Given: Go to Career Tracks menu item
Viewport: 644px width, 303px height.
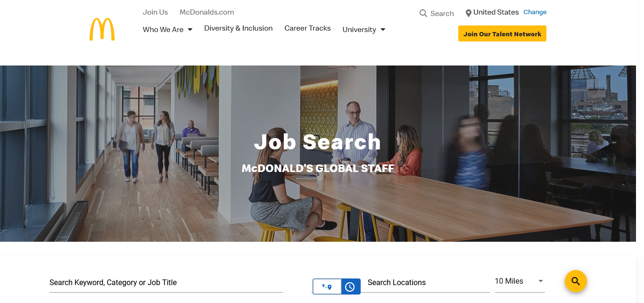Looking at the screenshot, I should coord(308,28).
